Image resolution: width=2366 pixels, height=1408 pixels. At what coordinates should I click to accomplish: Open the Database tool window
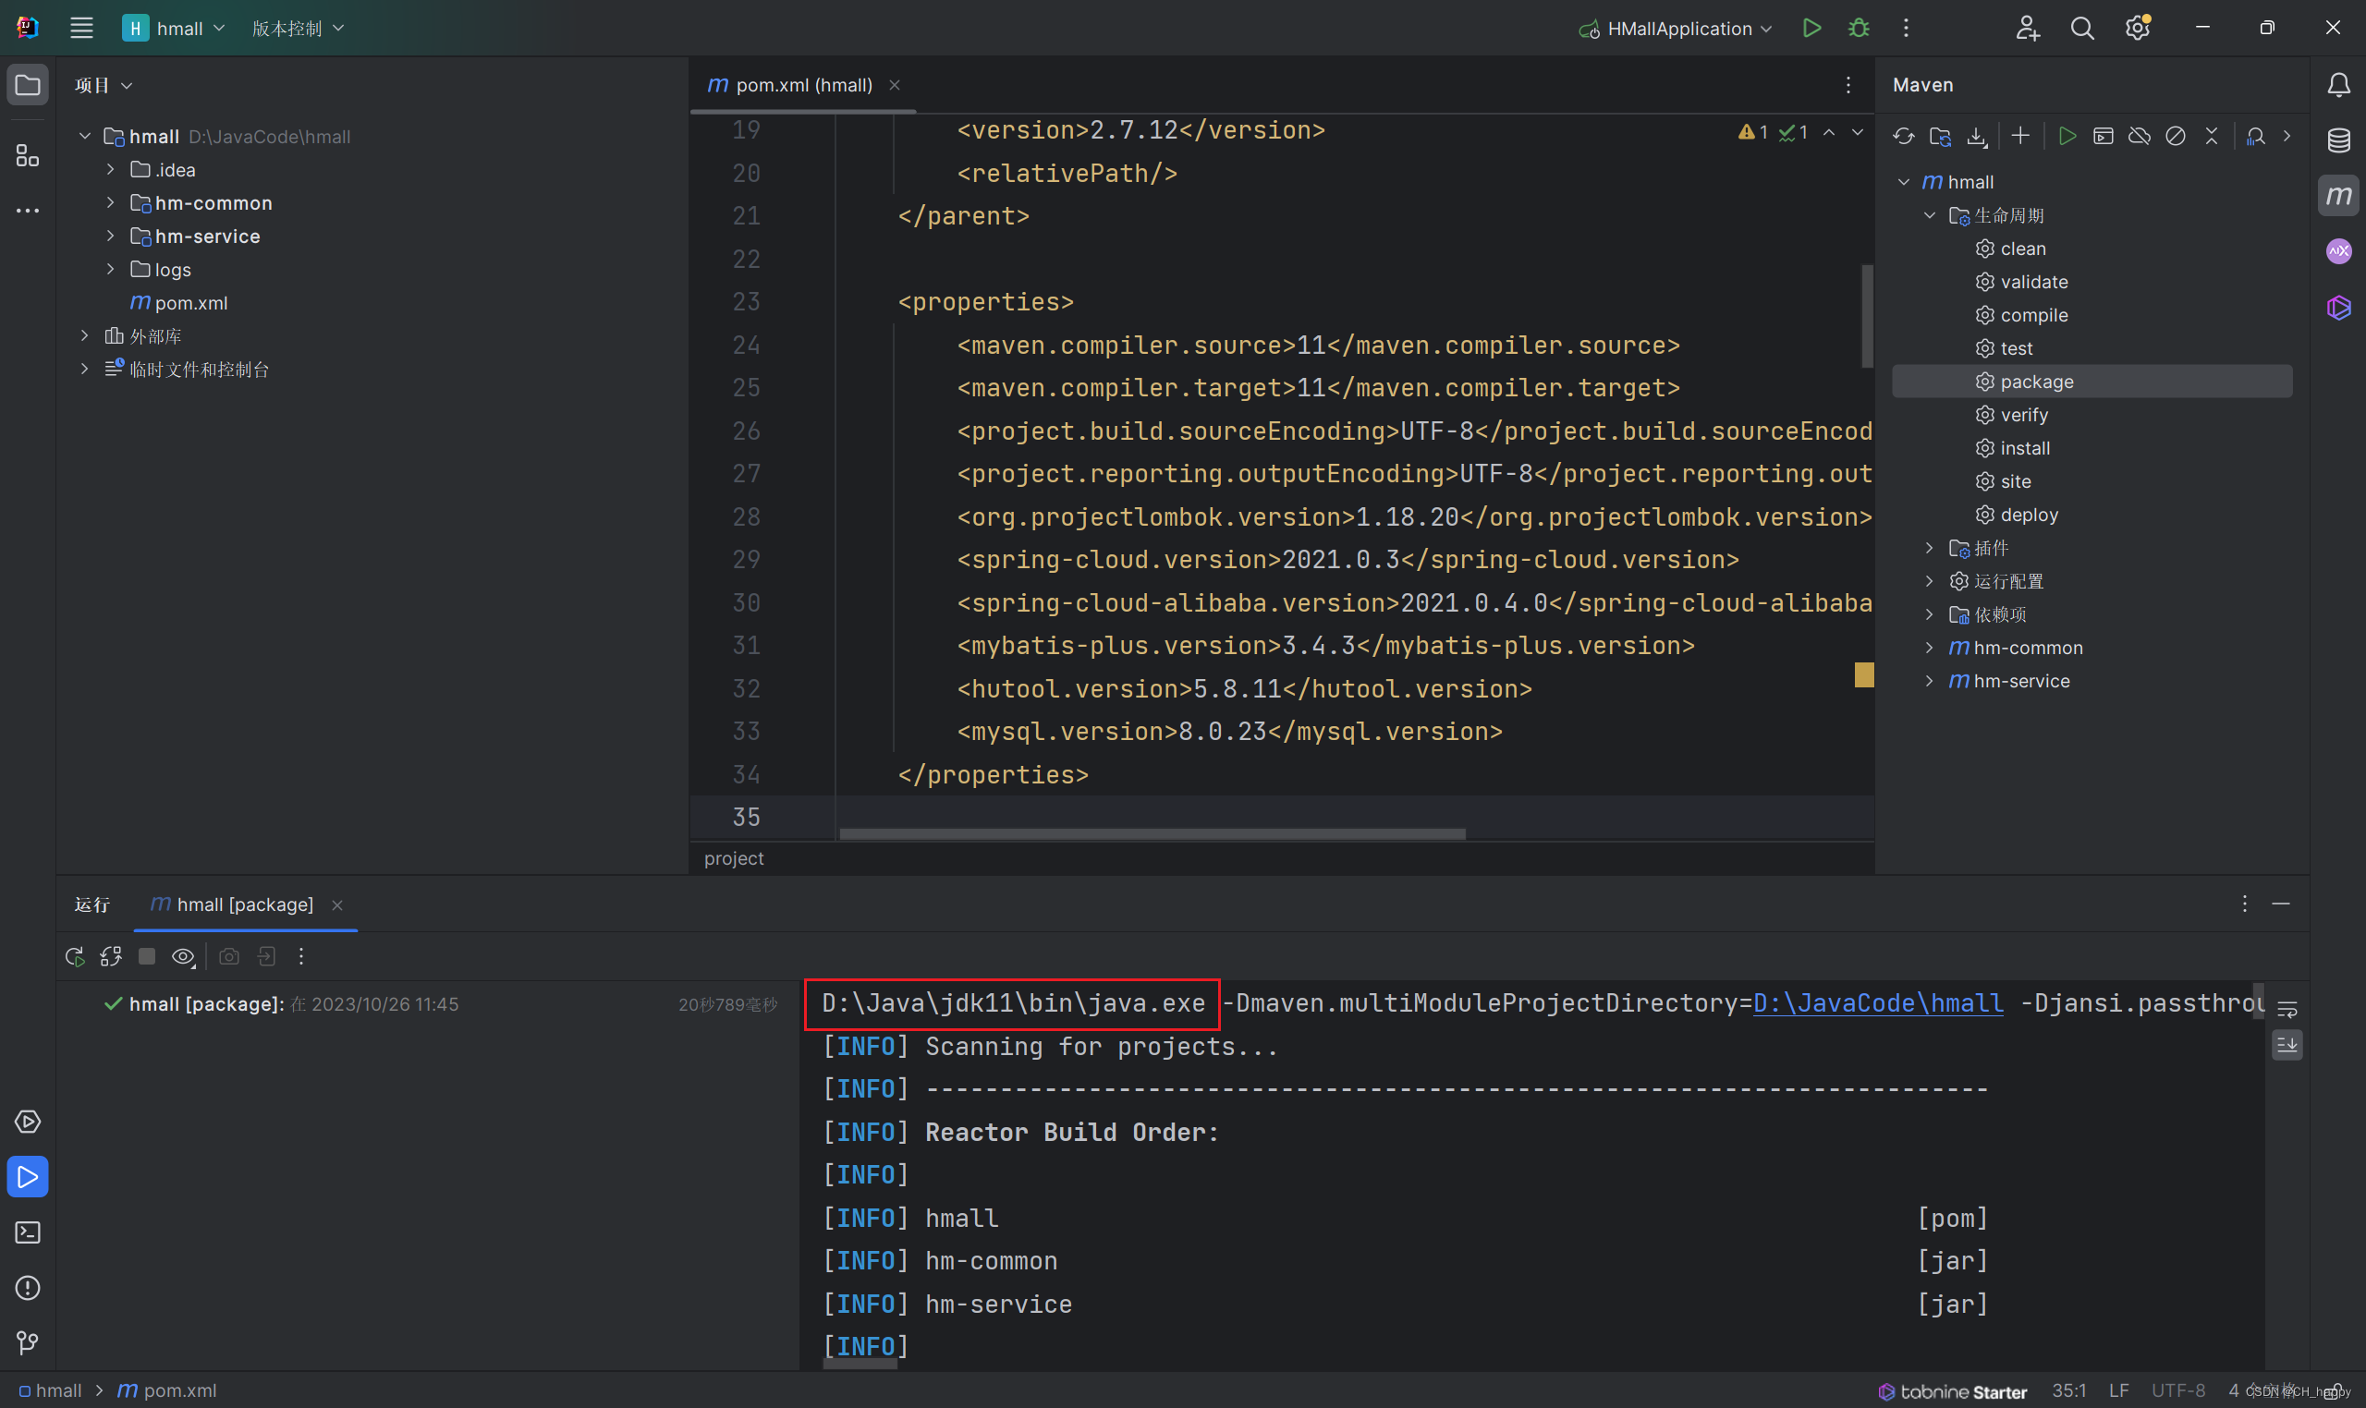click(x=2338, y=140)
